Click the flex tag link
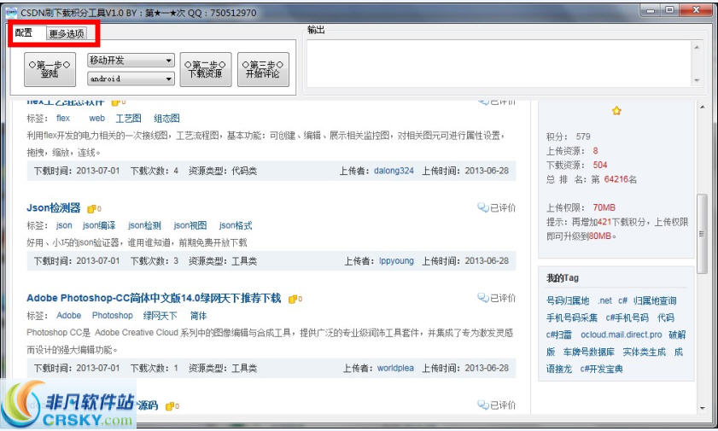The image size is (718, 431). pos(63,119)
